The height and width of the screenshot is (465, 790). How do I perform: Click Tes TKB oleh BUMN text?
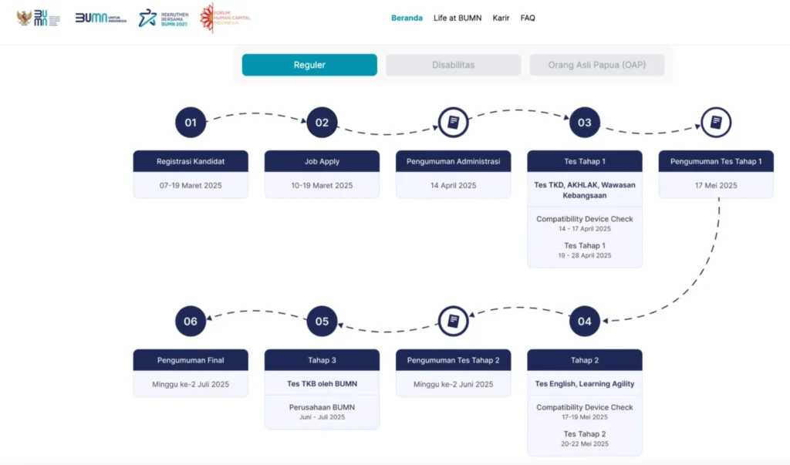pos(322,384)
